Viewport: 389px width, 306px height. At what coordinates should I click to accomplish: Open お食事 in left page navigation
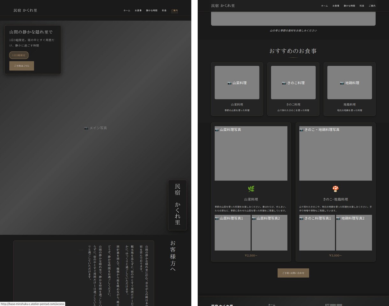(x=138, y=11)
